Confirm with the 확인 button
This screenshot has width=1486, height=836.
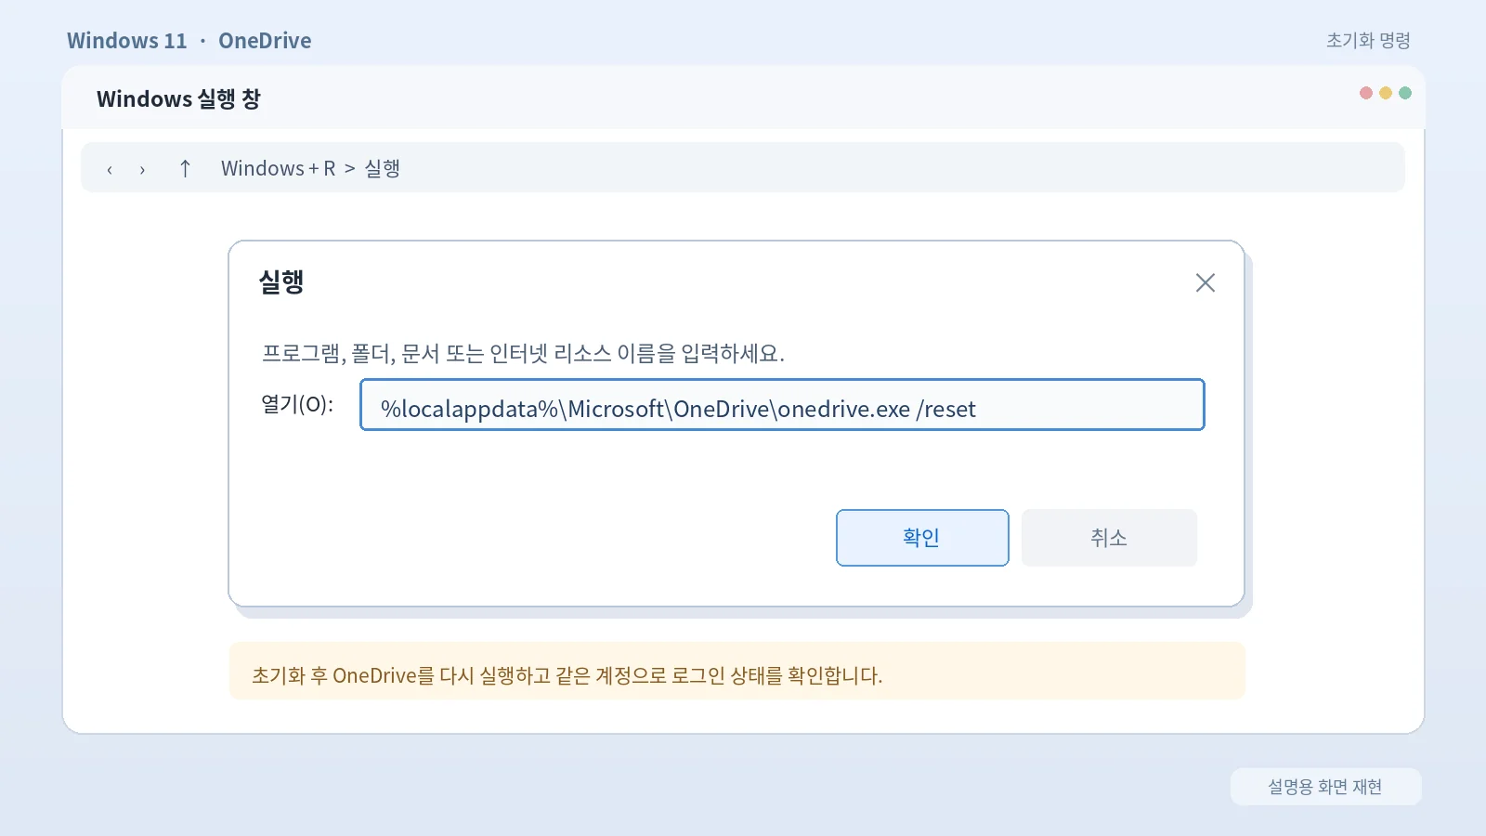[922, 538]
